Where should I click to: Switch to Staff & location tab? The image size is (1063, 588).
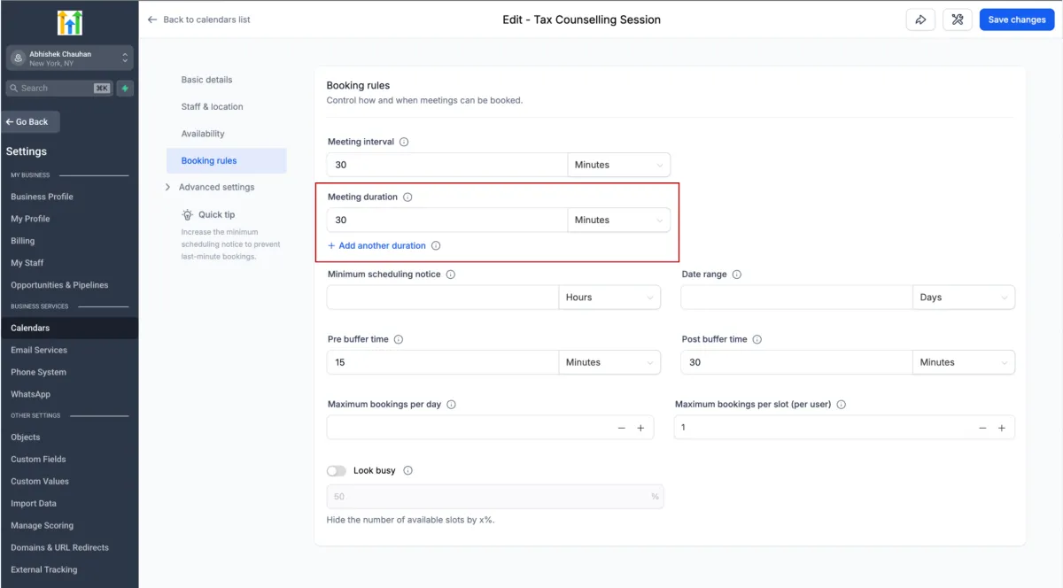click(x=213, y=107)
